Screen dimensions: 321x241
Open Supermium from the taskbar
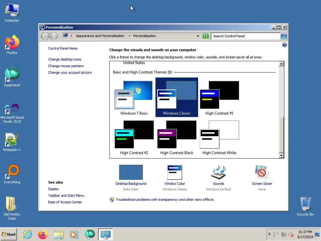90,234
